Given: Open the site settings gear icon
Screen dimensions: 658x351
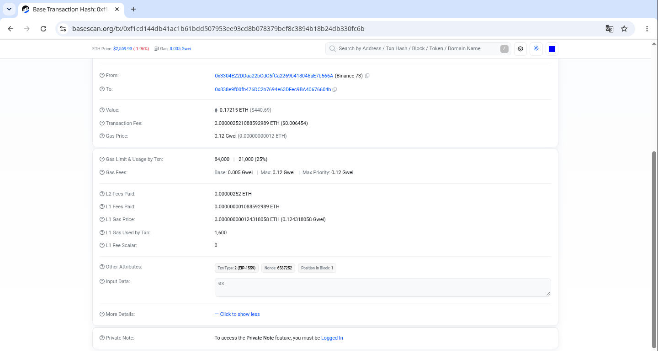Looking at the screenshot, I should click(x=520, y=49).
